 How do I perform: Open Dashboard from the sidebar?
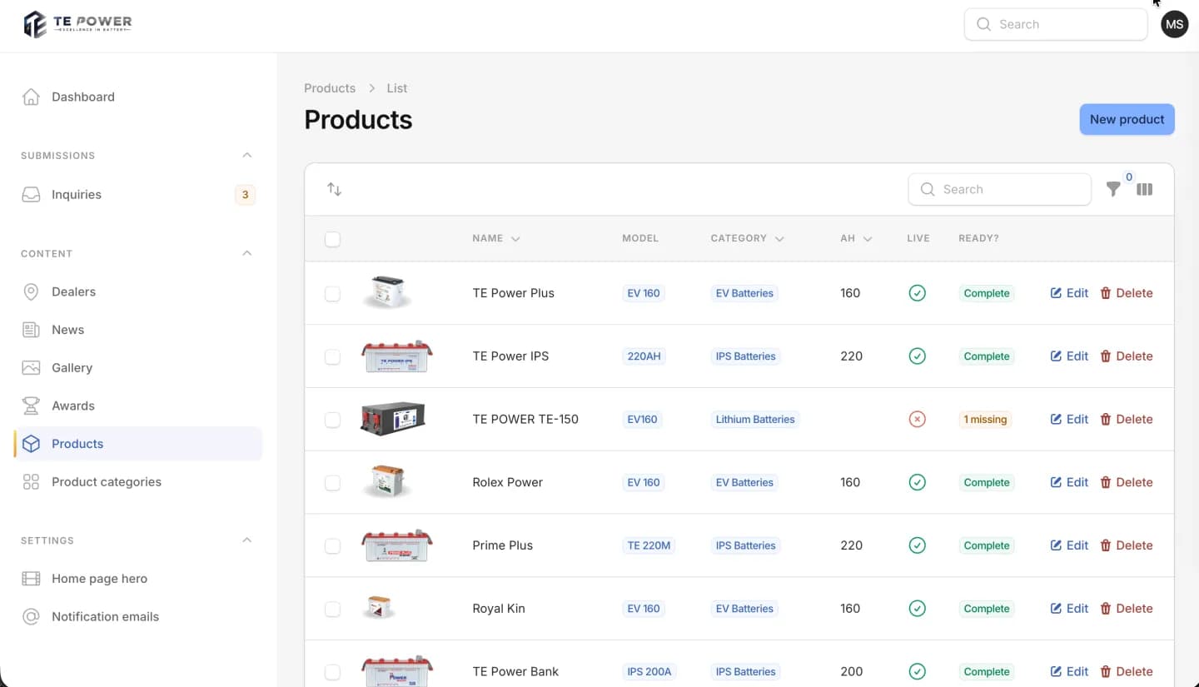click(138, 97)
